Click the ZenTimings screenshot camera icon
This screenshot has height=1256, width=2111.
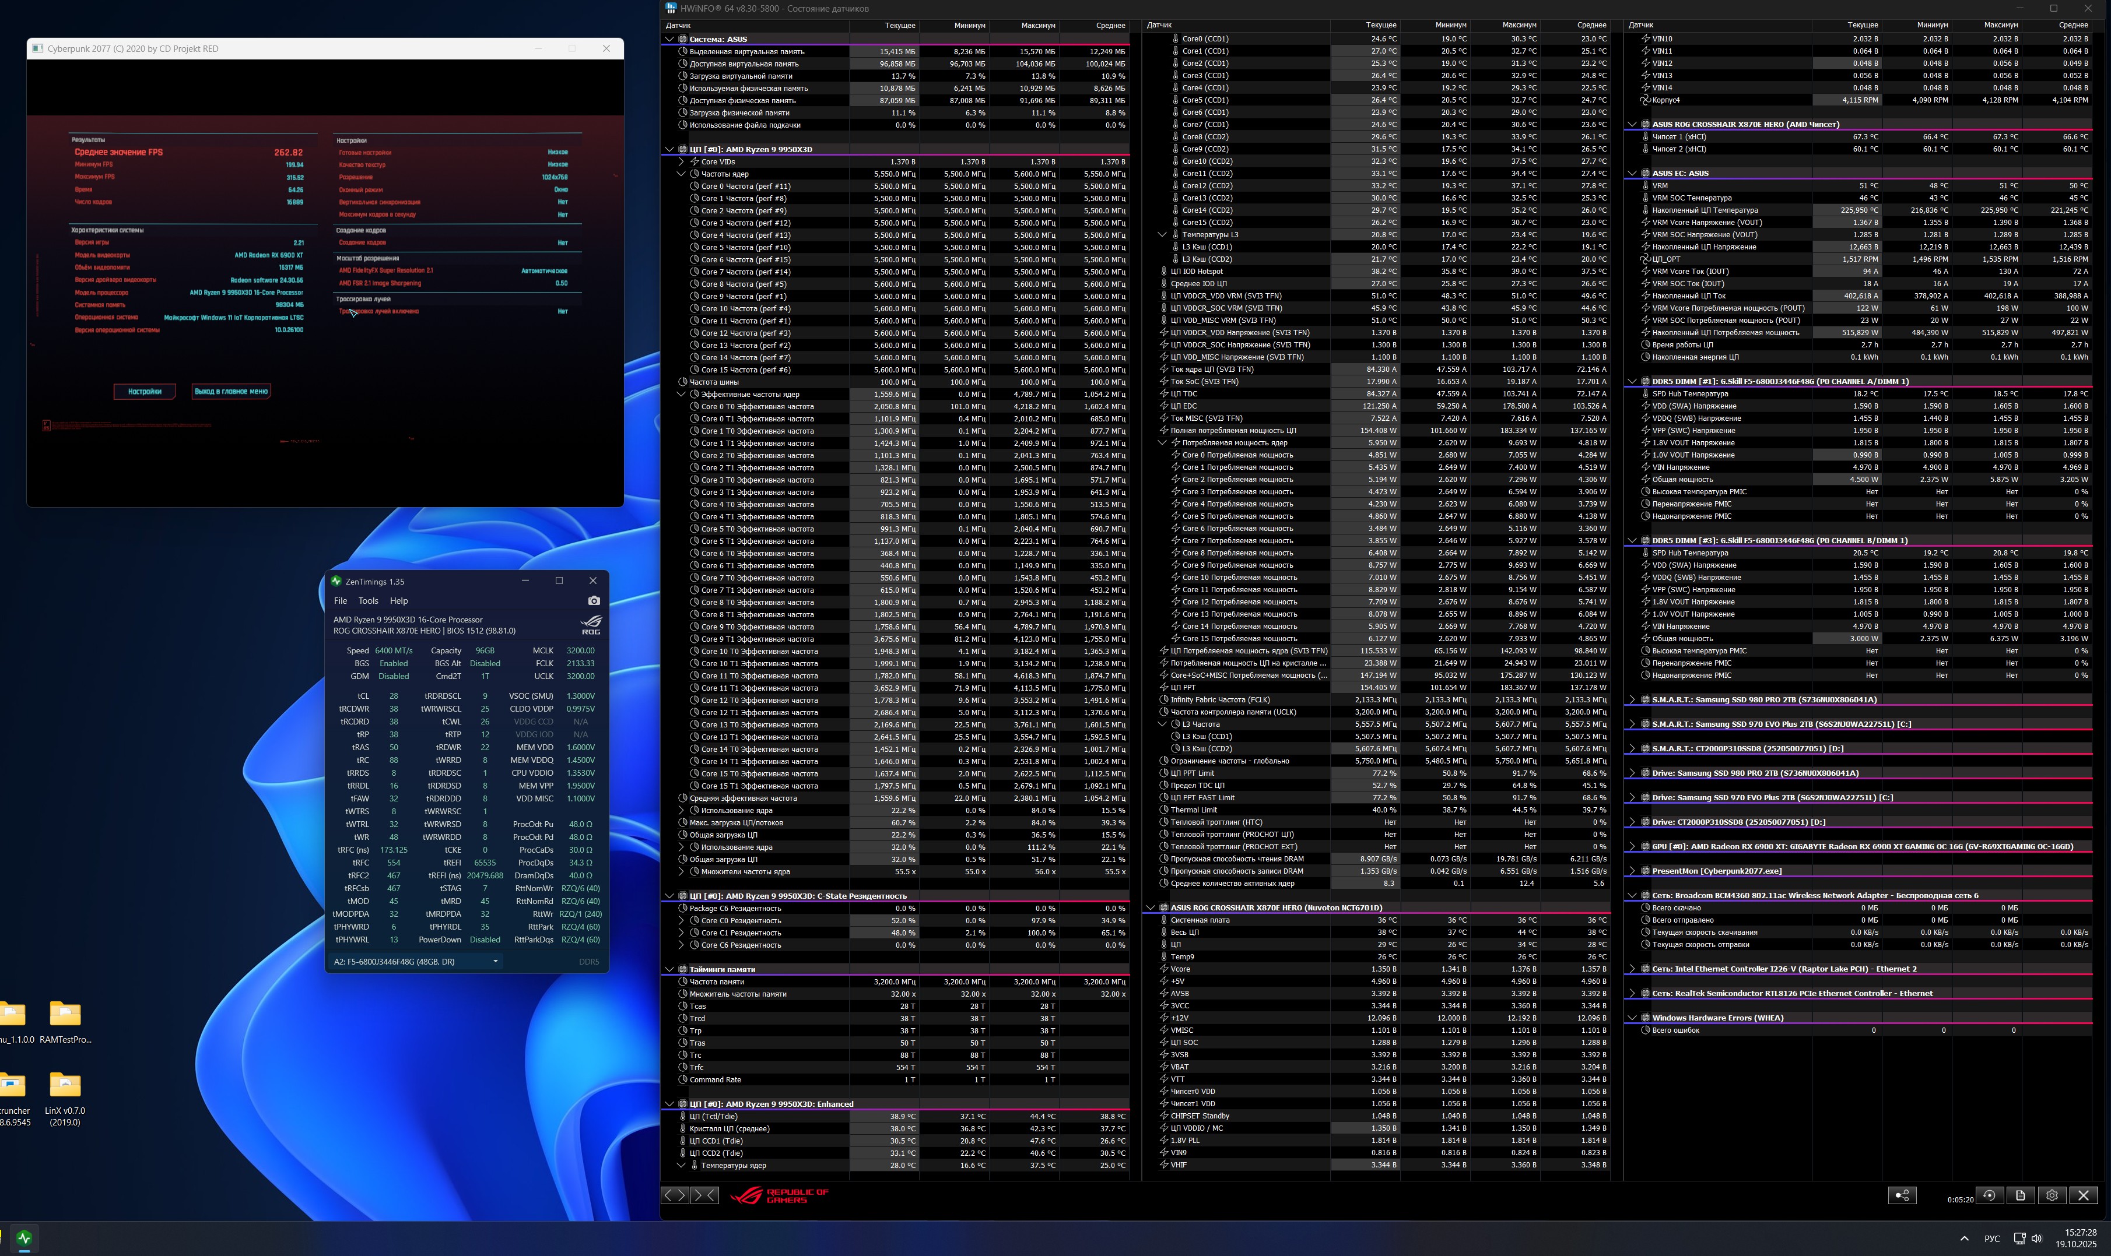pyautogui.click(x=594, y=601)
